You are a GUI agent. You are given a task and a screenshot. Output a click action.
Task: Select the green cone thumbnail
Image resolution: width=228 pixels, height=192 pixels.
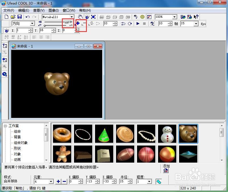click(x=104, y=134)
